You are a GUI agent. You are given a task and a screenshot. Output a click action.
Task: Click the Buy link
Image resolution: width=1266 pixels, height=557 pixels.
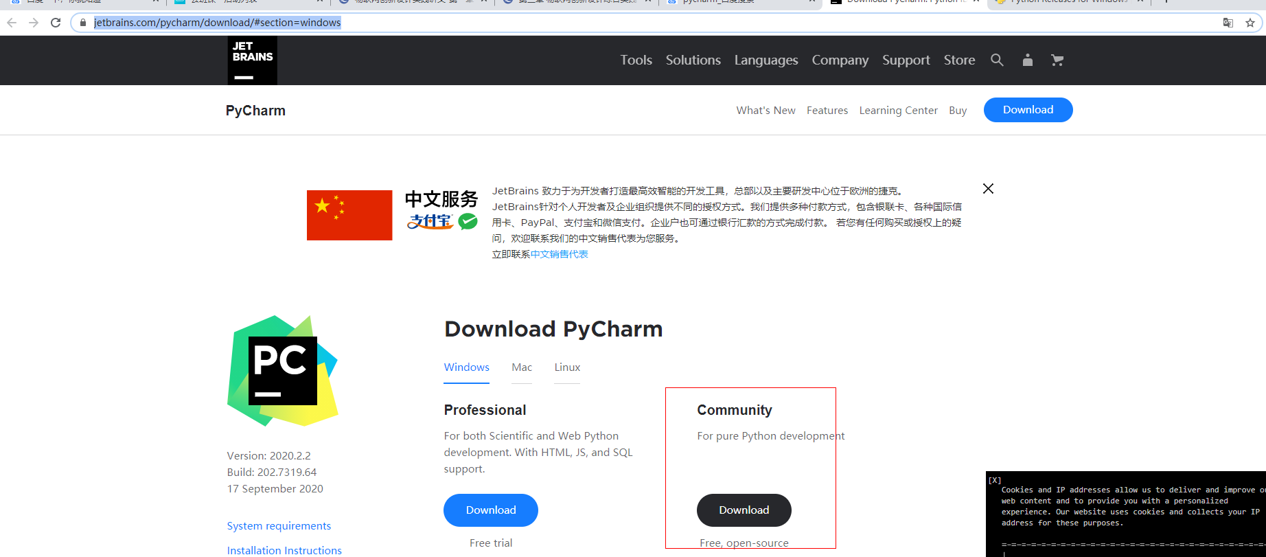(958, 110)
